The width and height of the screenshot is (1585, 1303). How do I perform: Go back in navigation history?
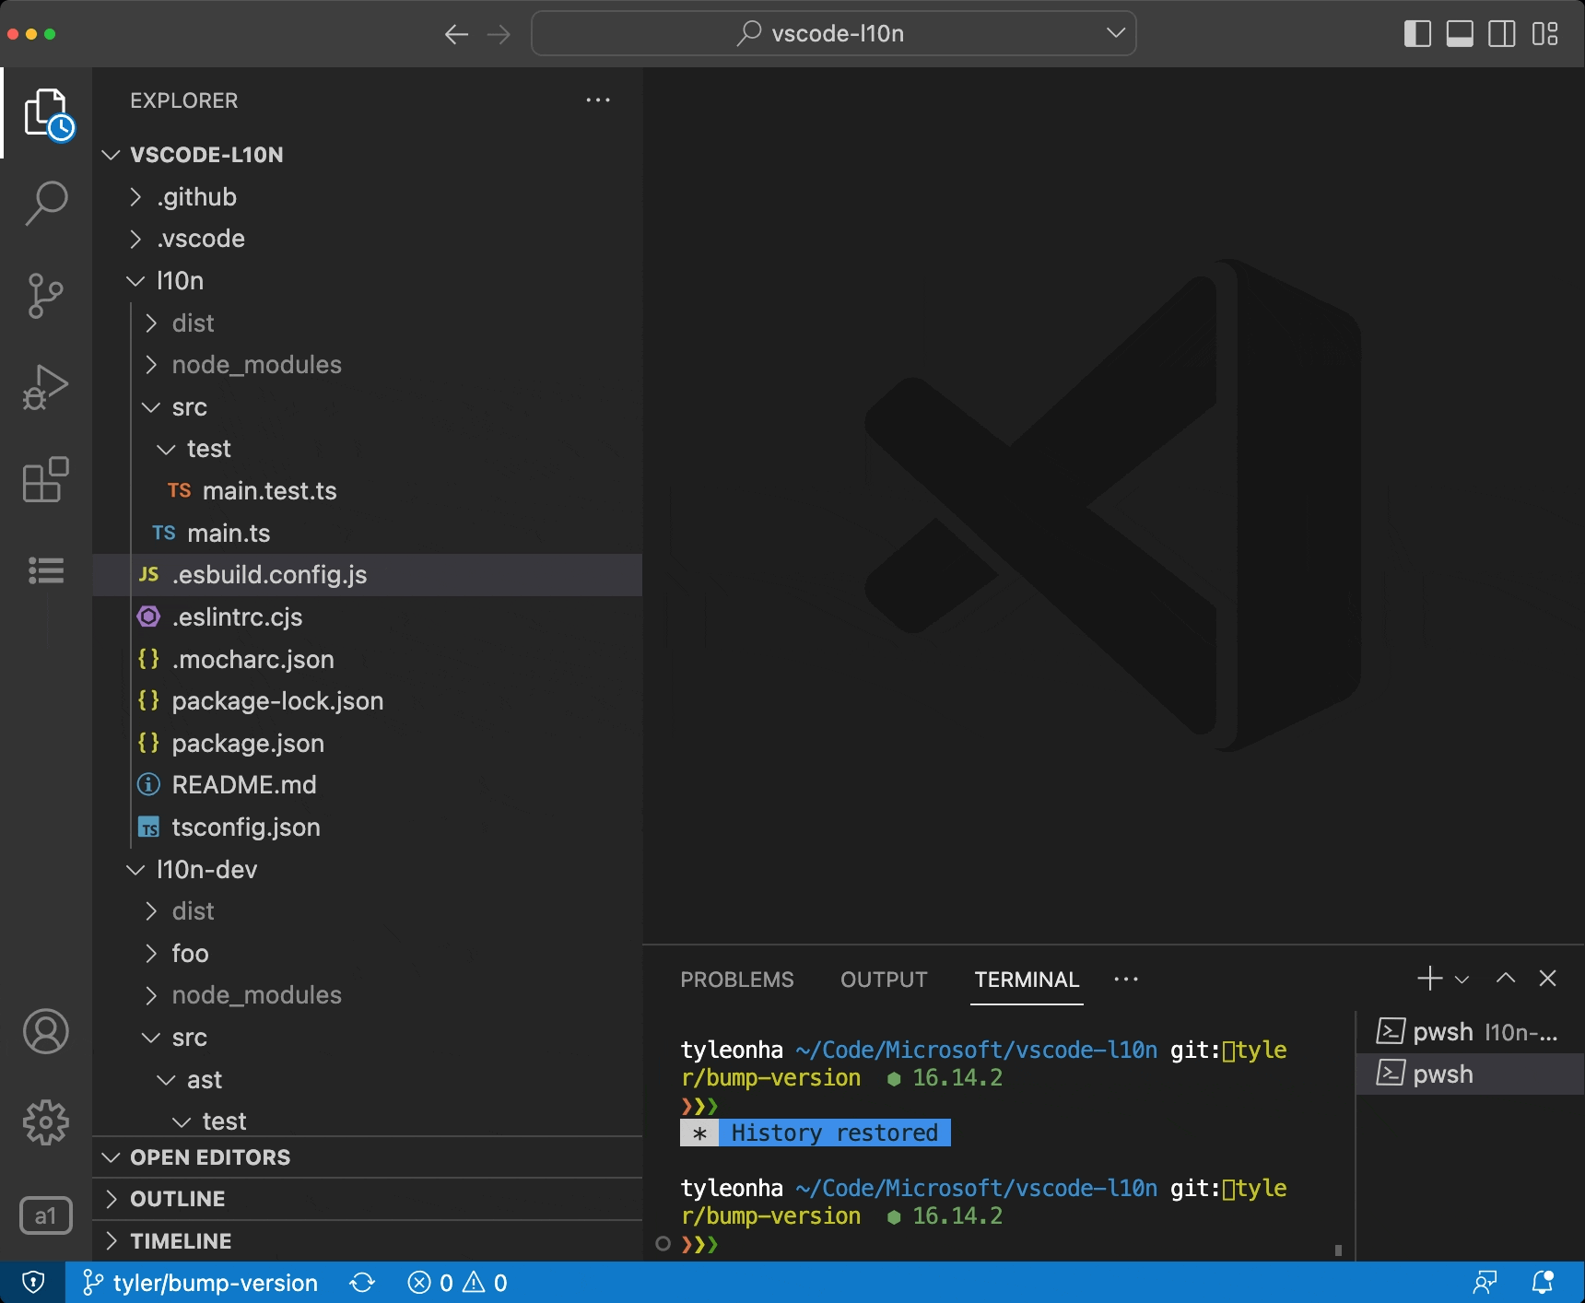coord(456,35)
